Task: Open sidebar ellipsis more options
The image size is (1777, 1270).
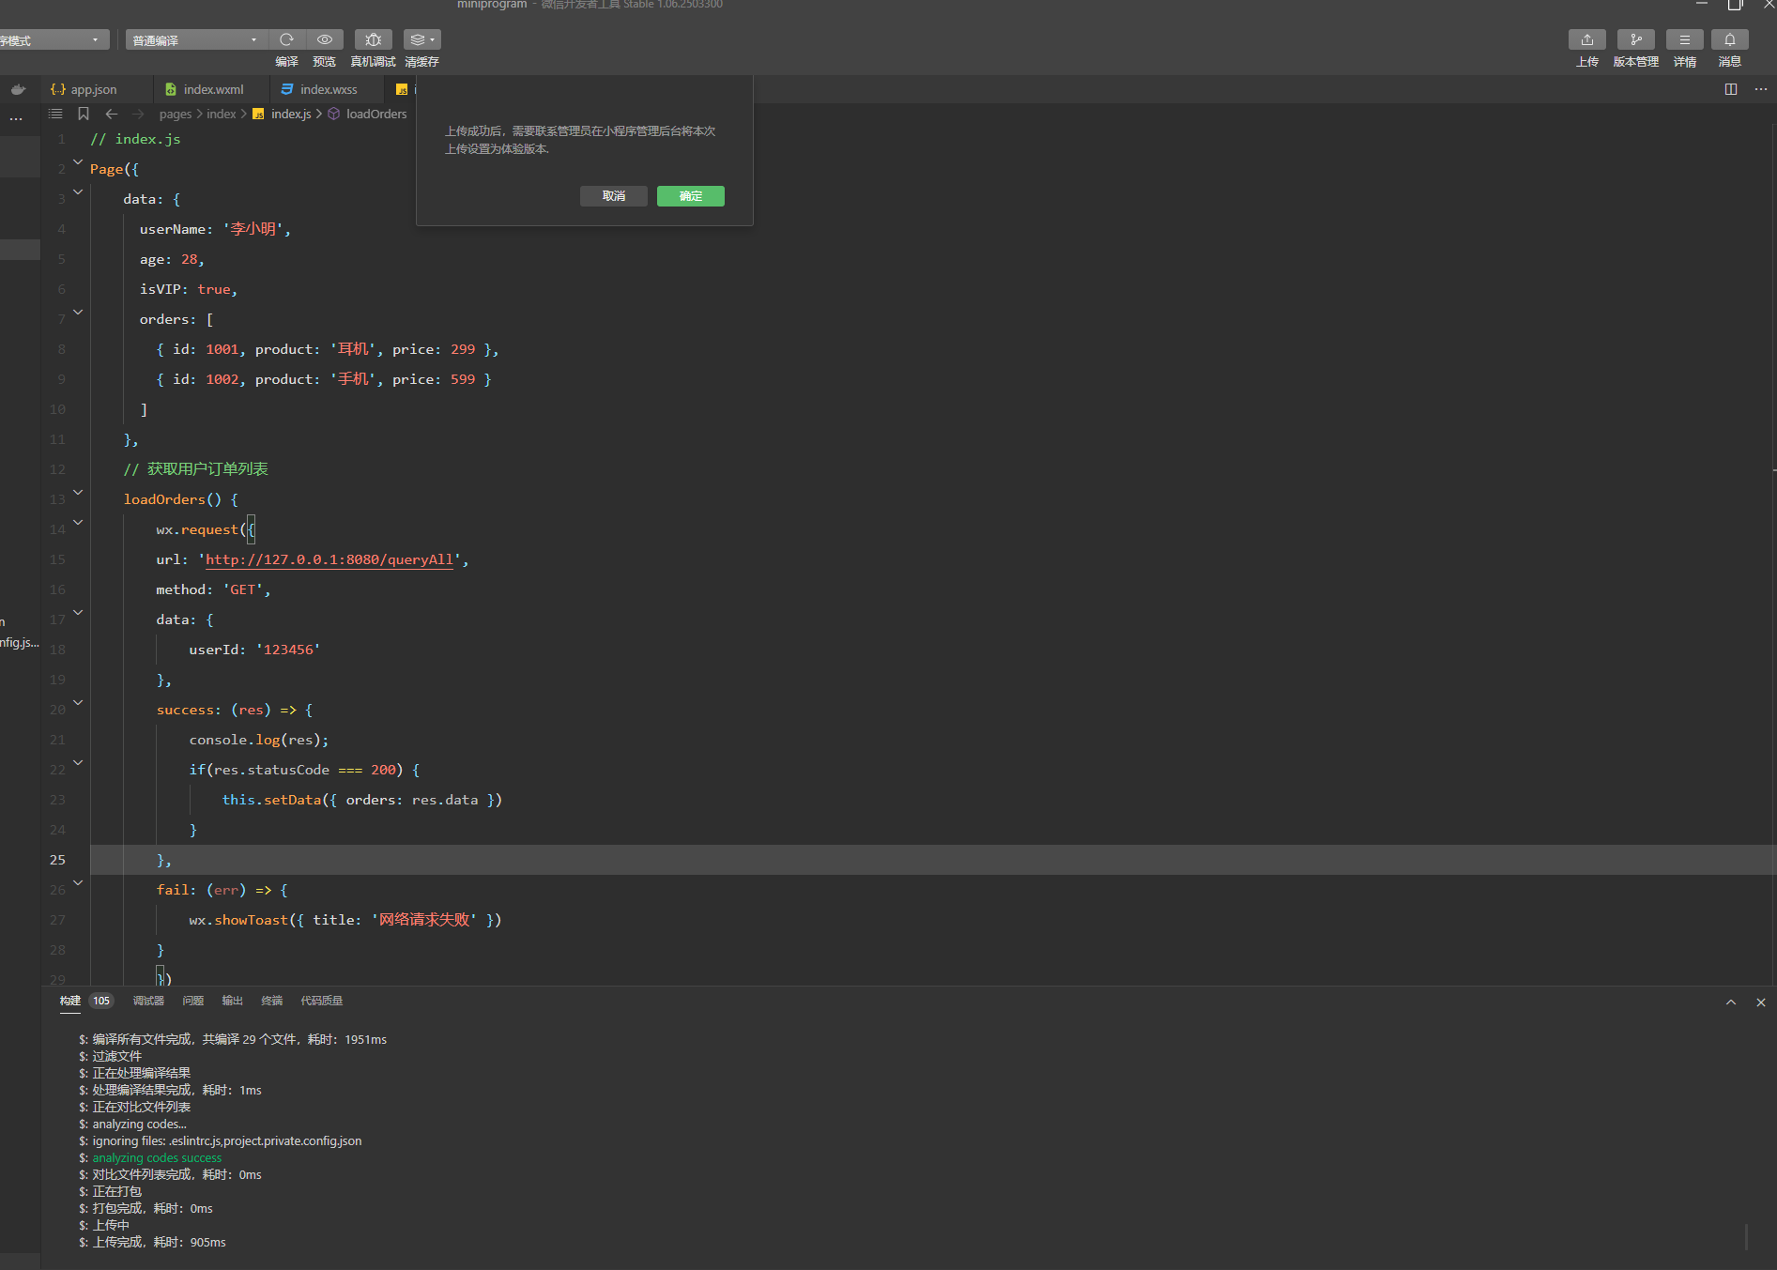Action: pyautogui.click(x=16, y=119)
